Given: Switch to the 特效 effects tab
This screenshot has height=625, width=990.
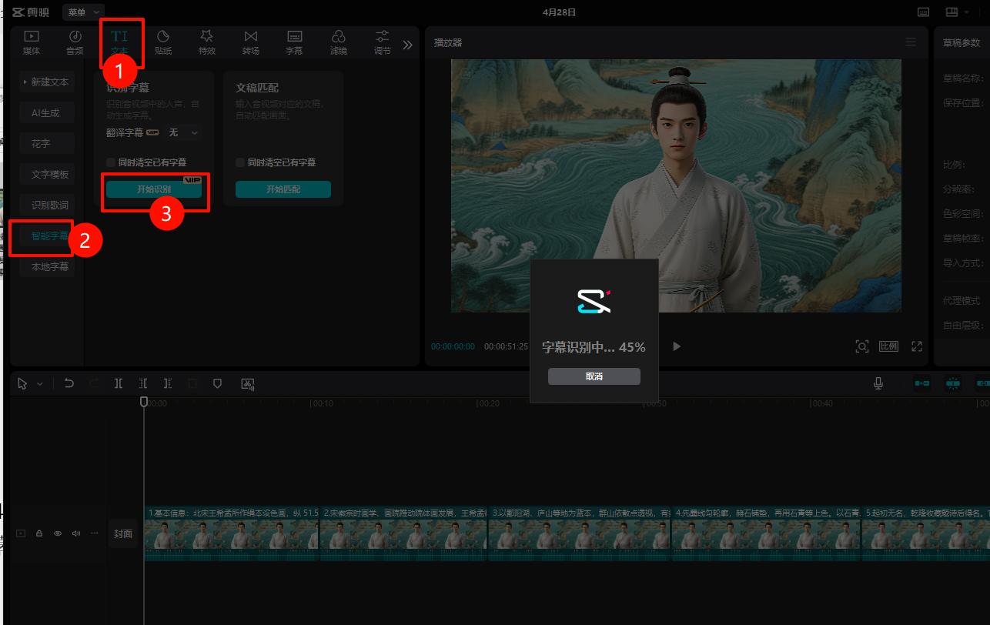Looking at the screenshot, I should point(206,42).
